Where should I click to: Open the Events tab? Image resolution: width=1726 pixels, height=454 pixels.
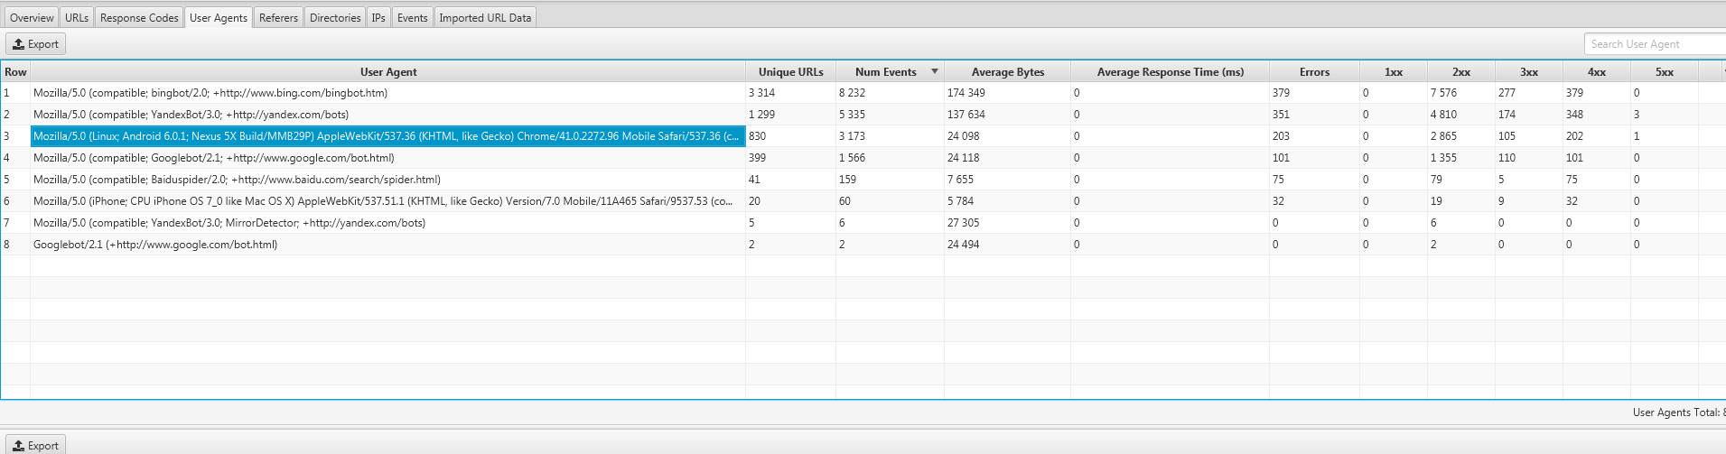tap(413, 17)
